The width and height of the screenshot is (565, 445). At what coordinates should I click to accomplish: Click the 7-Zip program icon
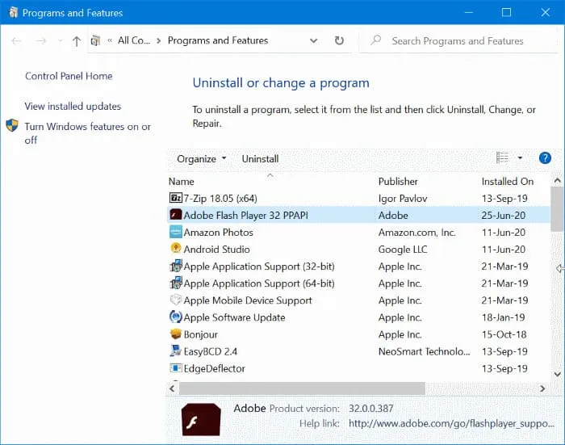175,198
